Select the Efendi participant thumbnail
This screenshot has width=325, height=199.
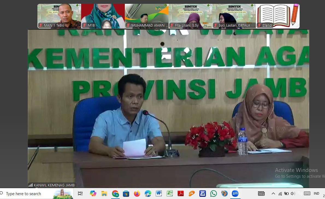(278, 16)
